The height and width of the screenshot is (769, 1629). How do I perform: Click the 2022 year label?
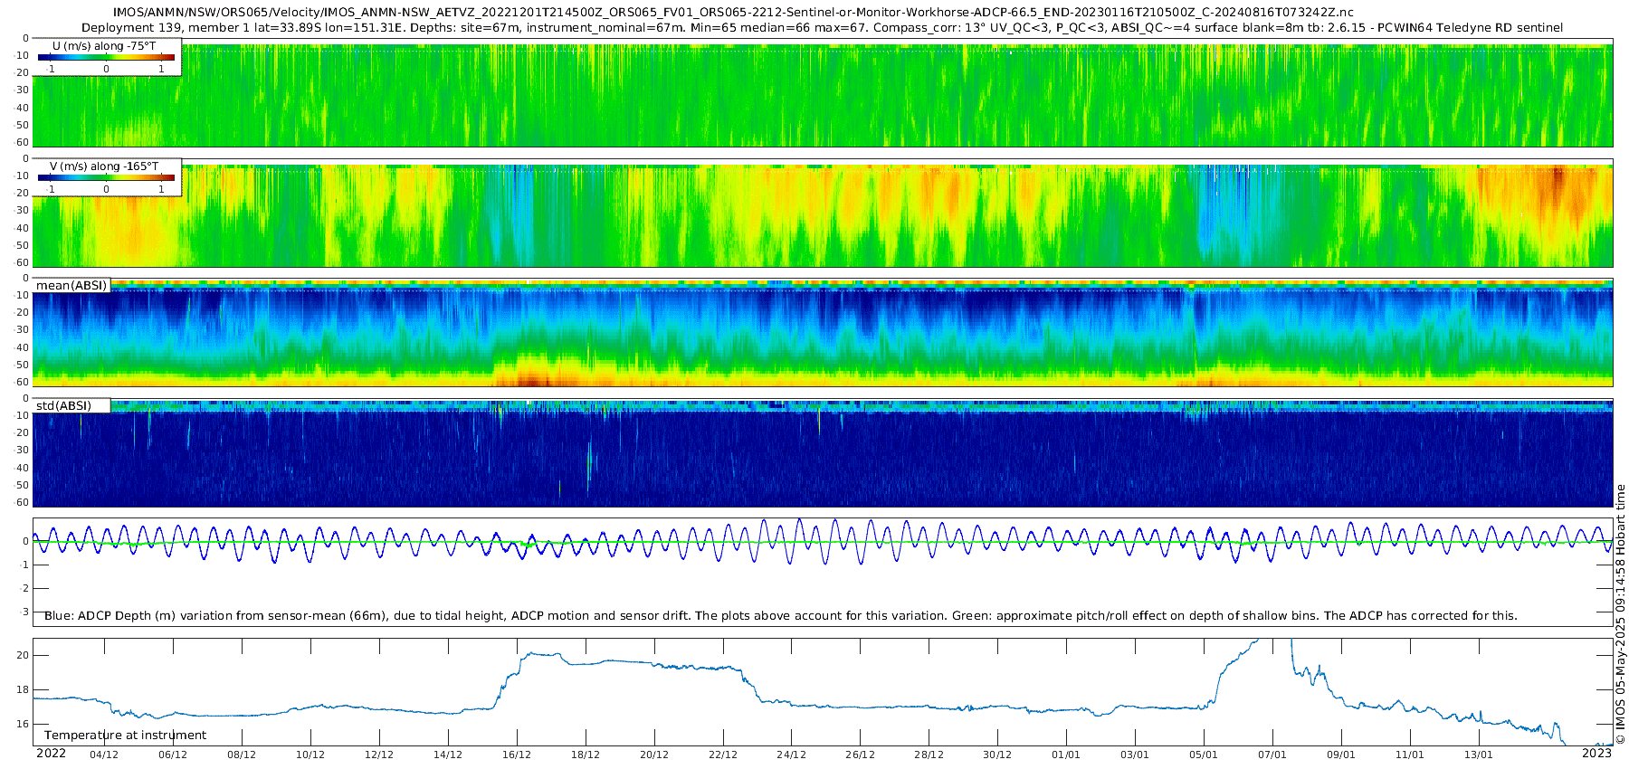point(51,754)
